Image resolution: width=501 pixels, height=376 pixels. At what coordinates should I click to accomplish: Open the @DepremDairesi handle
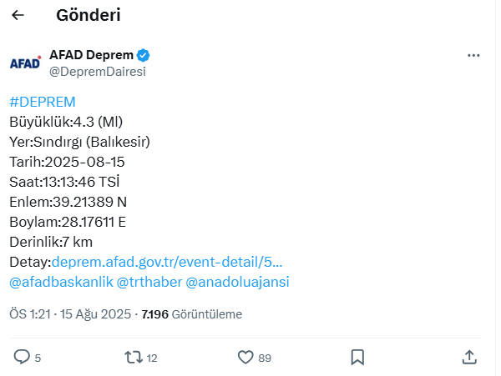(x=98, y=72)
